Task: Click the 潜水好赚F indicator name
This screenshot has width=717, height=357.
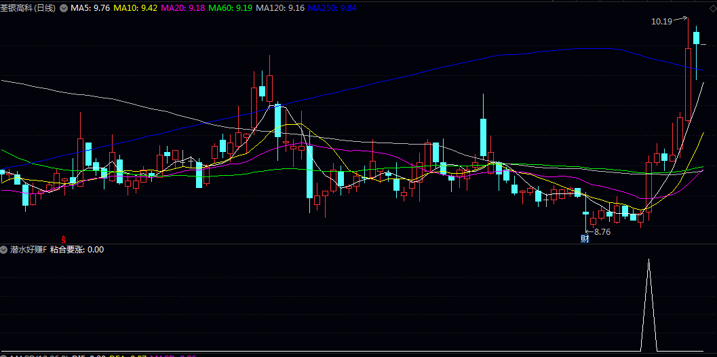Action: [28, 250]
